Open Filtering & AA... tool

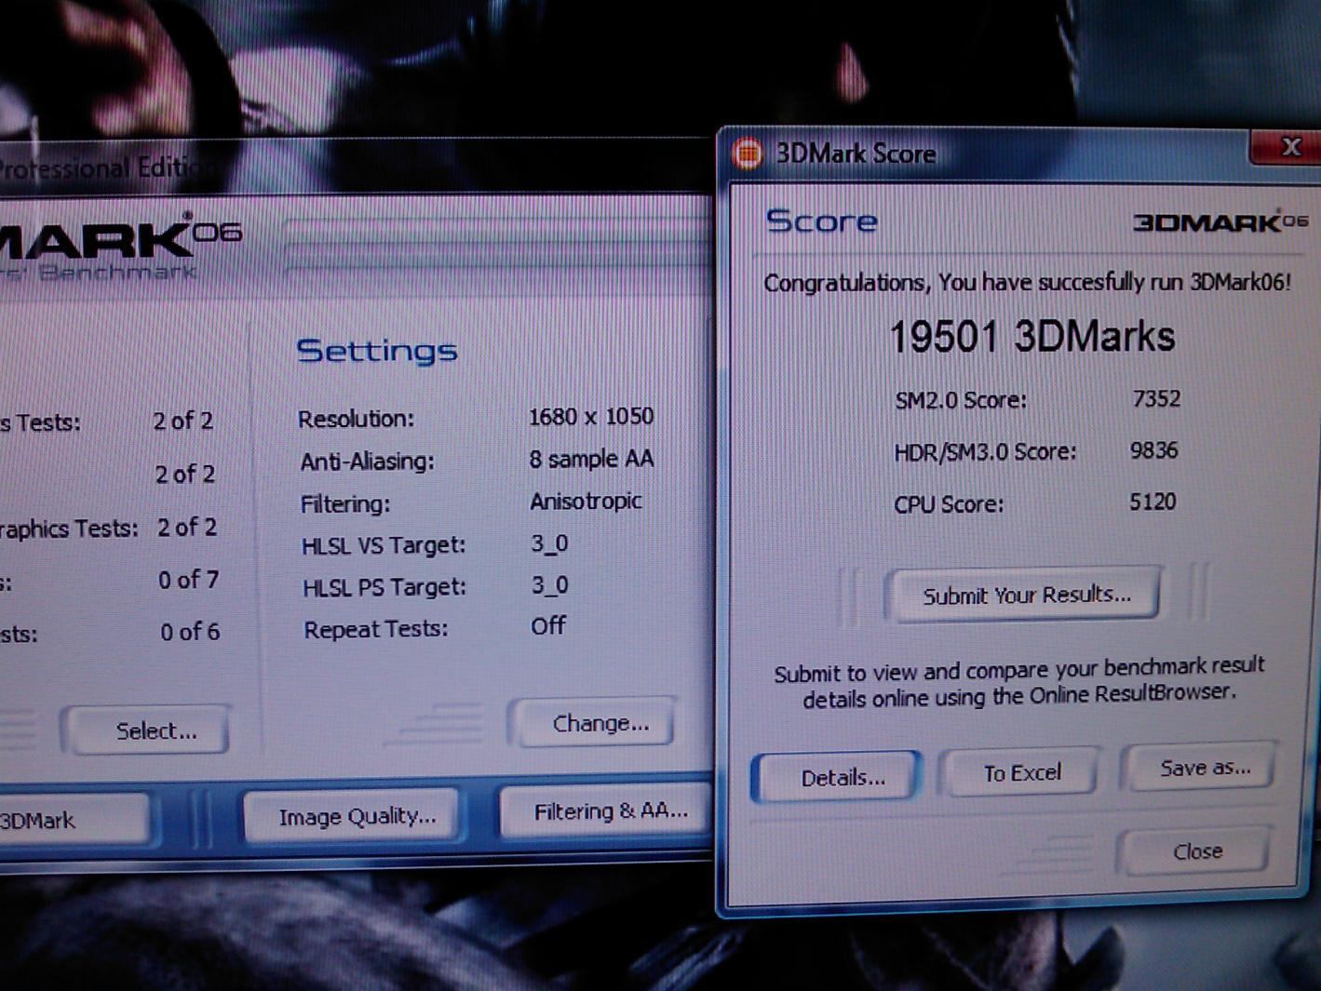click(607, 811)
